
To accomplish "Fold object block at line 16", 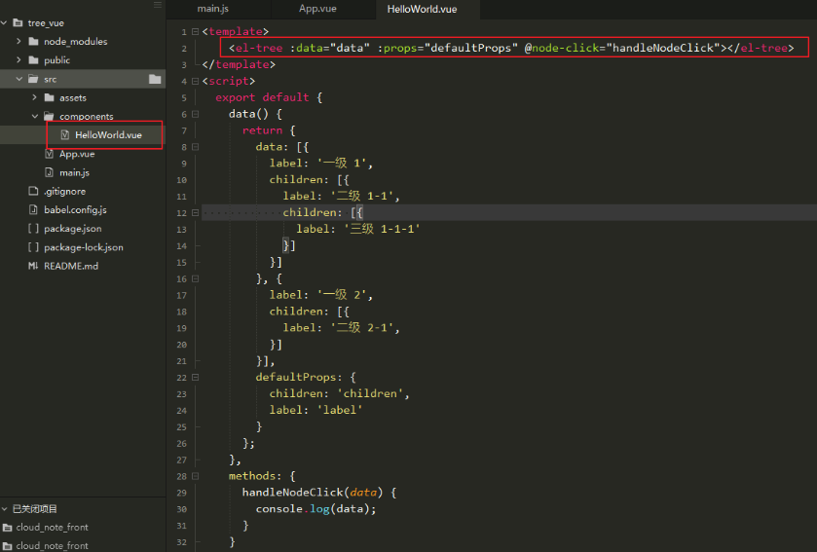I will (196, 278).
